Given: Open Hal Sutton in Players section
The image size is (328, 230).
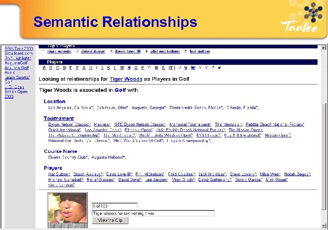Looking at the screenshot, I should [59, 174].
